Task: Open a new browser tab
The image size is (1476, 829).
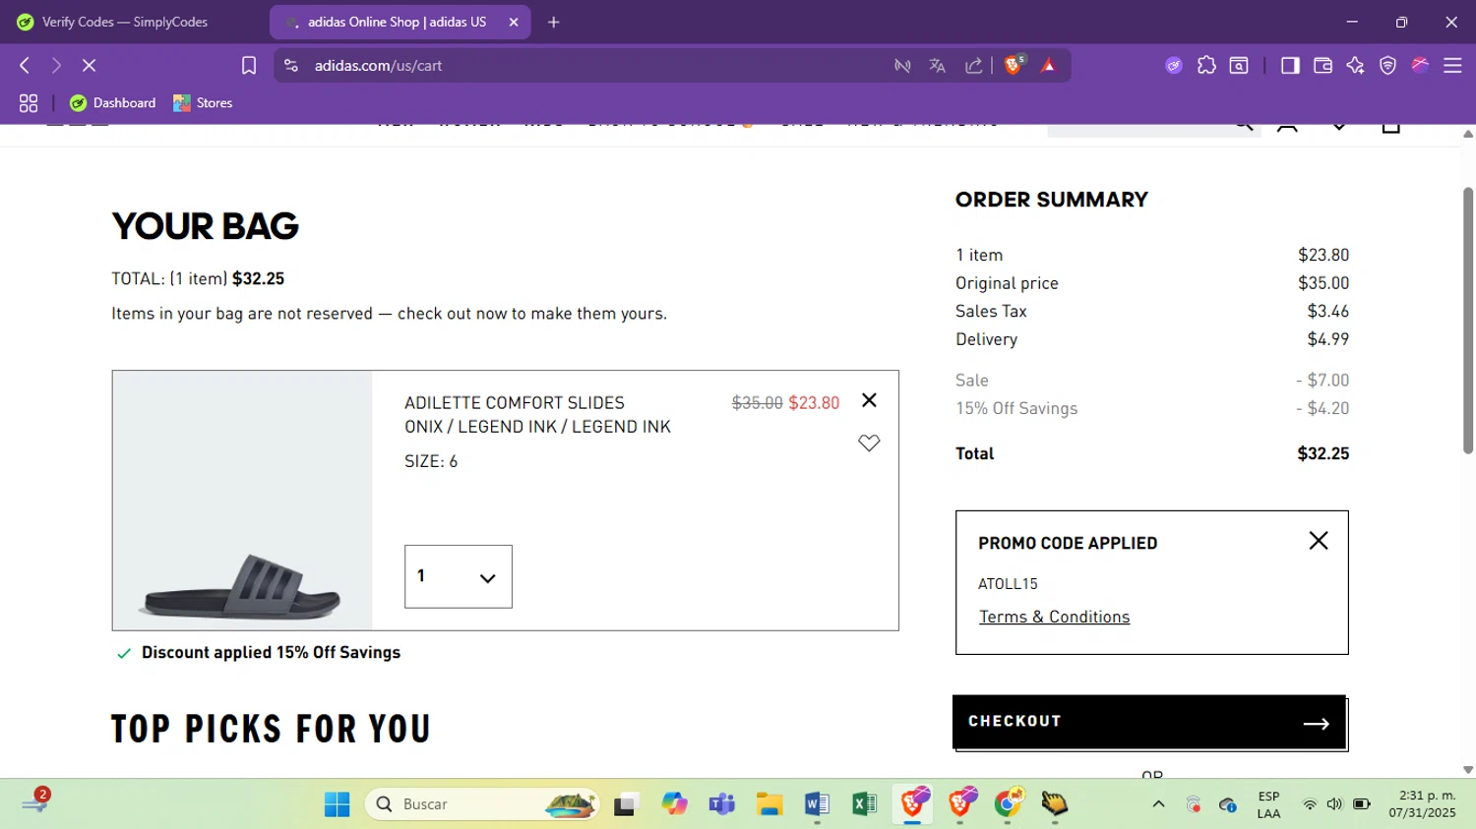Action: [554, 22]
